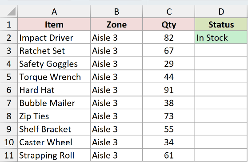Click the Status header cell
Image resolution: width=248 pixels, height=162 pixels.
(221, 24)
